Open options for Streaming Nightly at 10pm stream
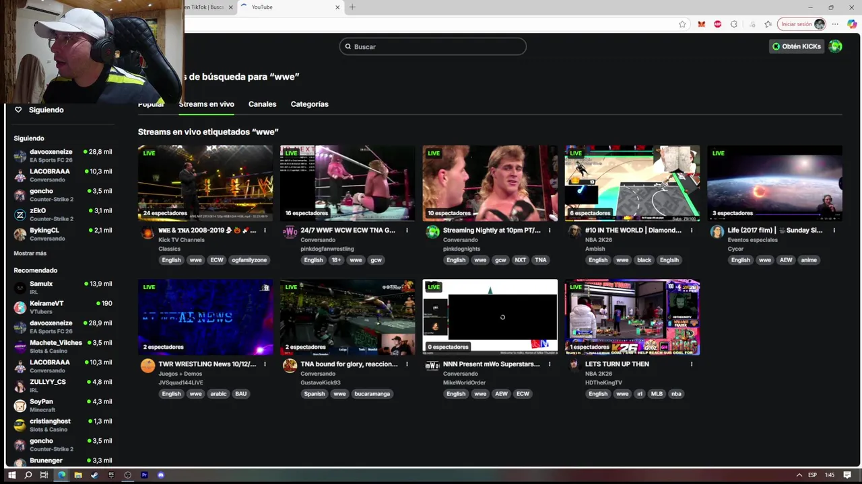 (x=550, y=231)
